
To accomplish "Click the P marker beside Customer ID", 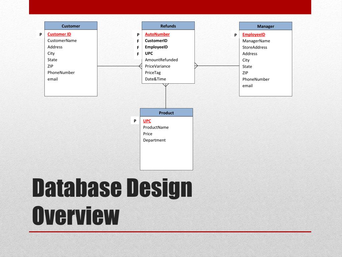I will click(x=40, y=34).
